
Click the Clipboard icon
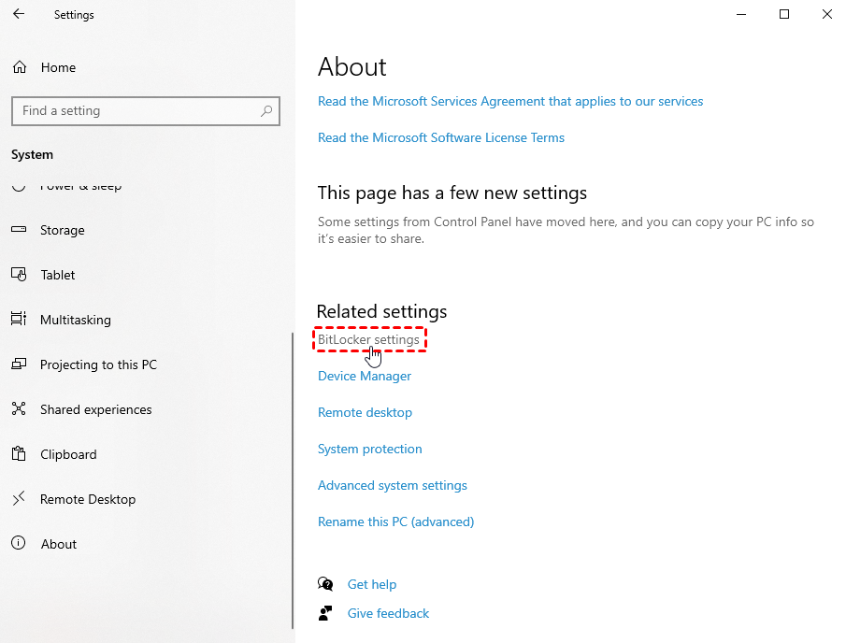pyautogui.click(x=19, y=454)
